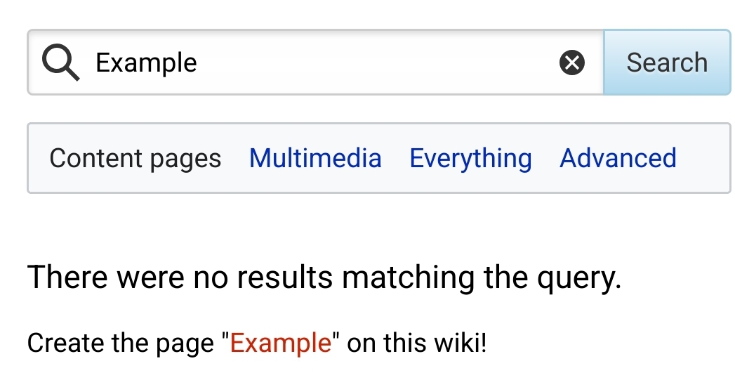Search Everything for the Example query
This screenshot has width=735, height=380.
(x=470, y=158)
